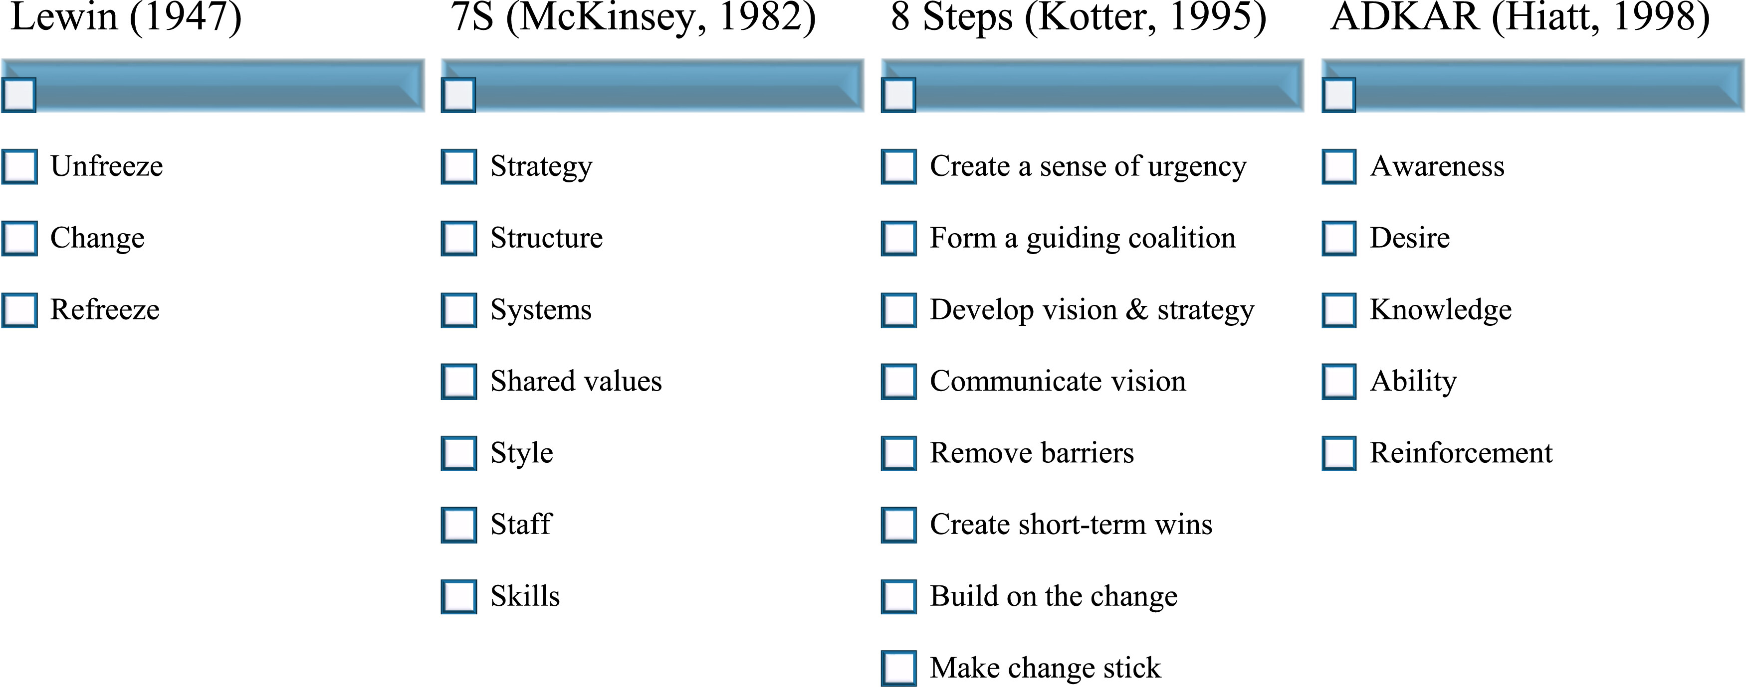Viewport: 1746px width, 687px height.
Task: Tick Form a guiding coalition box
Action: [x=899, y=238]
